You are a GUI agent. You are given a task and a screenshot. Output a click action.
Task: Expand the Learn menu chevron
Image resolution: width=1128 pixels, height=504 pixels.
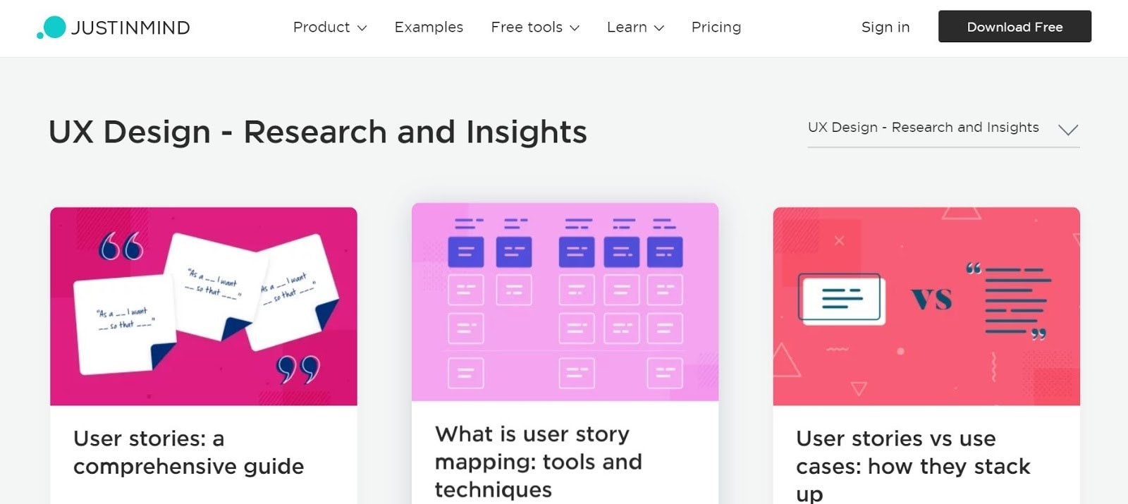(659, 28)
